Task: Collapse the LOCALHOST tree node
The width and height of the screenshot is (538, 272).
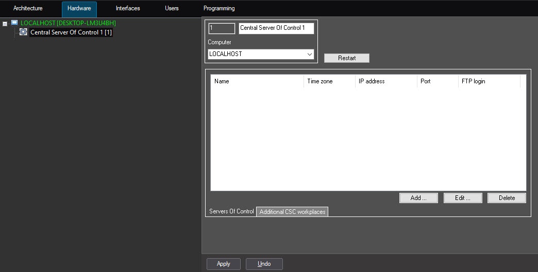Action: (x=5, y=24)
